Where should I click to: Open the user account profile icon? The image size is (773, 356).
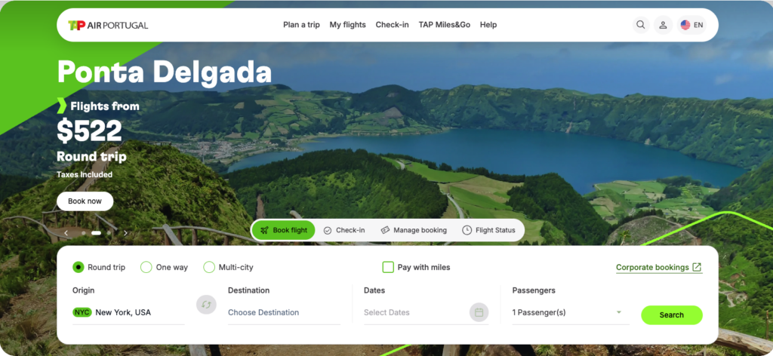click(663, 25)
